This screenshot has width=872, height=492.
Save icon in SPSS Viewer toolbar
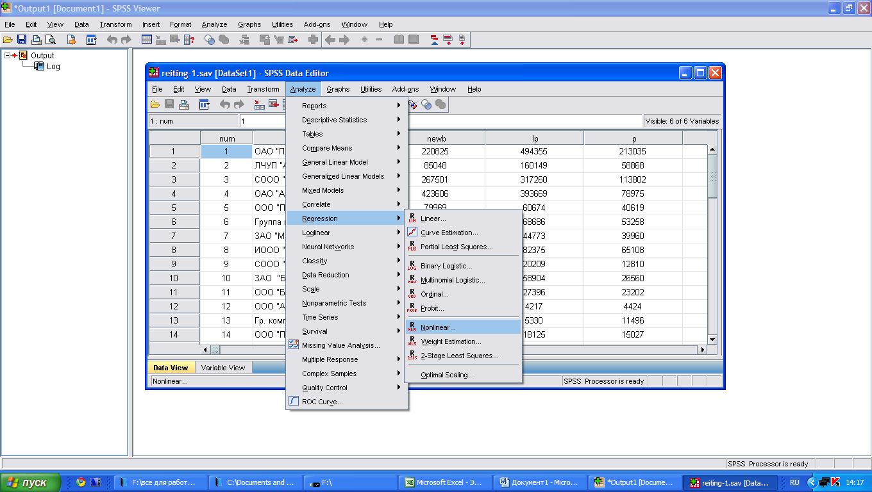click(x=22, y=40)
